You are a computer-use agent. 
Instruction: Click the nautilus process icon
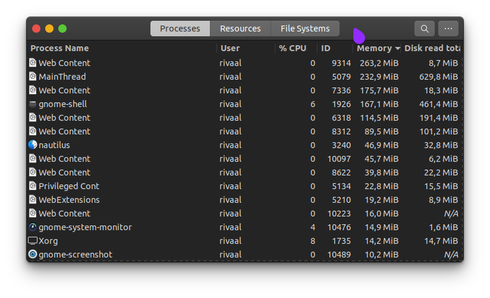[x=33, y=145]
